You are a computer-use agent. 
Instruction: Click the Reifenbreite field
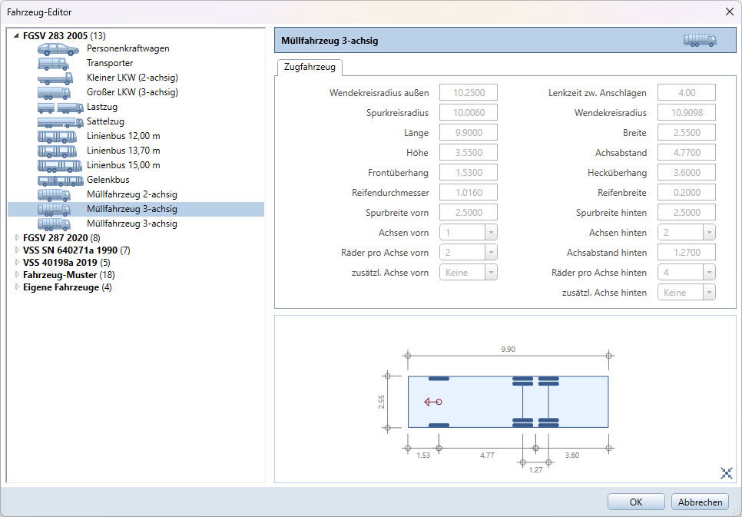pos(687,192)
